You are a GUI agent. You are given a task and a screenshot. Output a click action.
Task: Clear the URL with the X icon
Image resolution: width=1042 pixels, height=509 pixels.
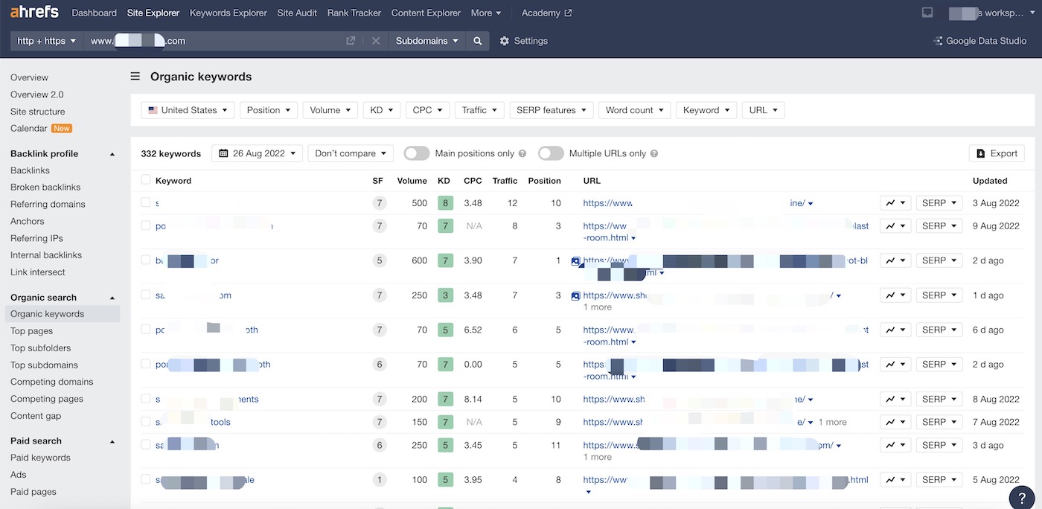[x=376, y=41]
